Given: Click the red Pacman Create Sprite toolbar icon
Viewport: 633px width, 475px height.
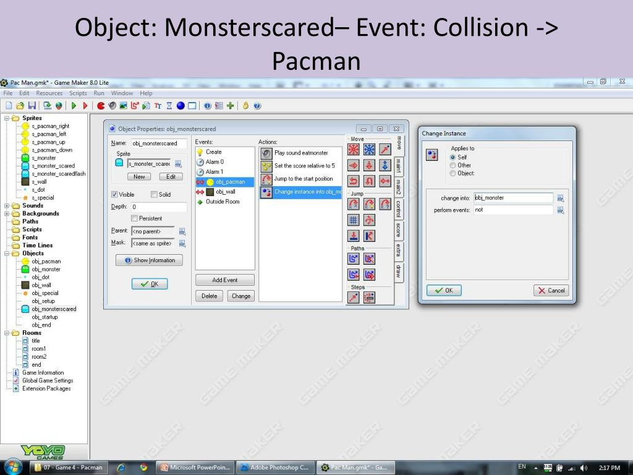Looking at the screenshot, I should pyautogui.click(x=101, y=106).
